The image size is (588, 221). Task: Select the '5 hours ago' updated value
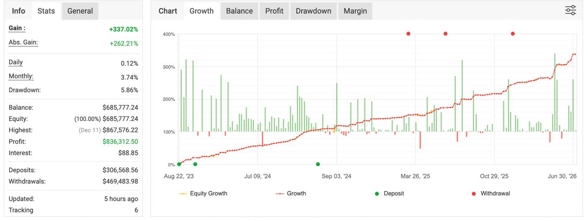click(121, 199)
